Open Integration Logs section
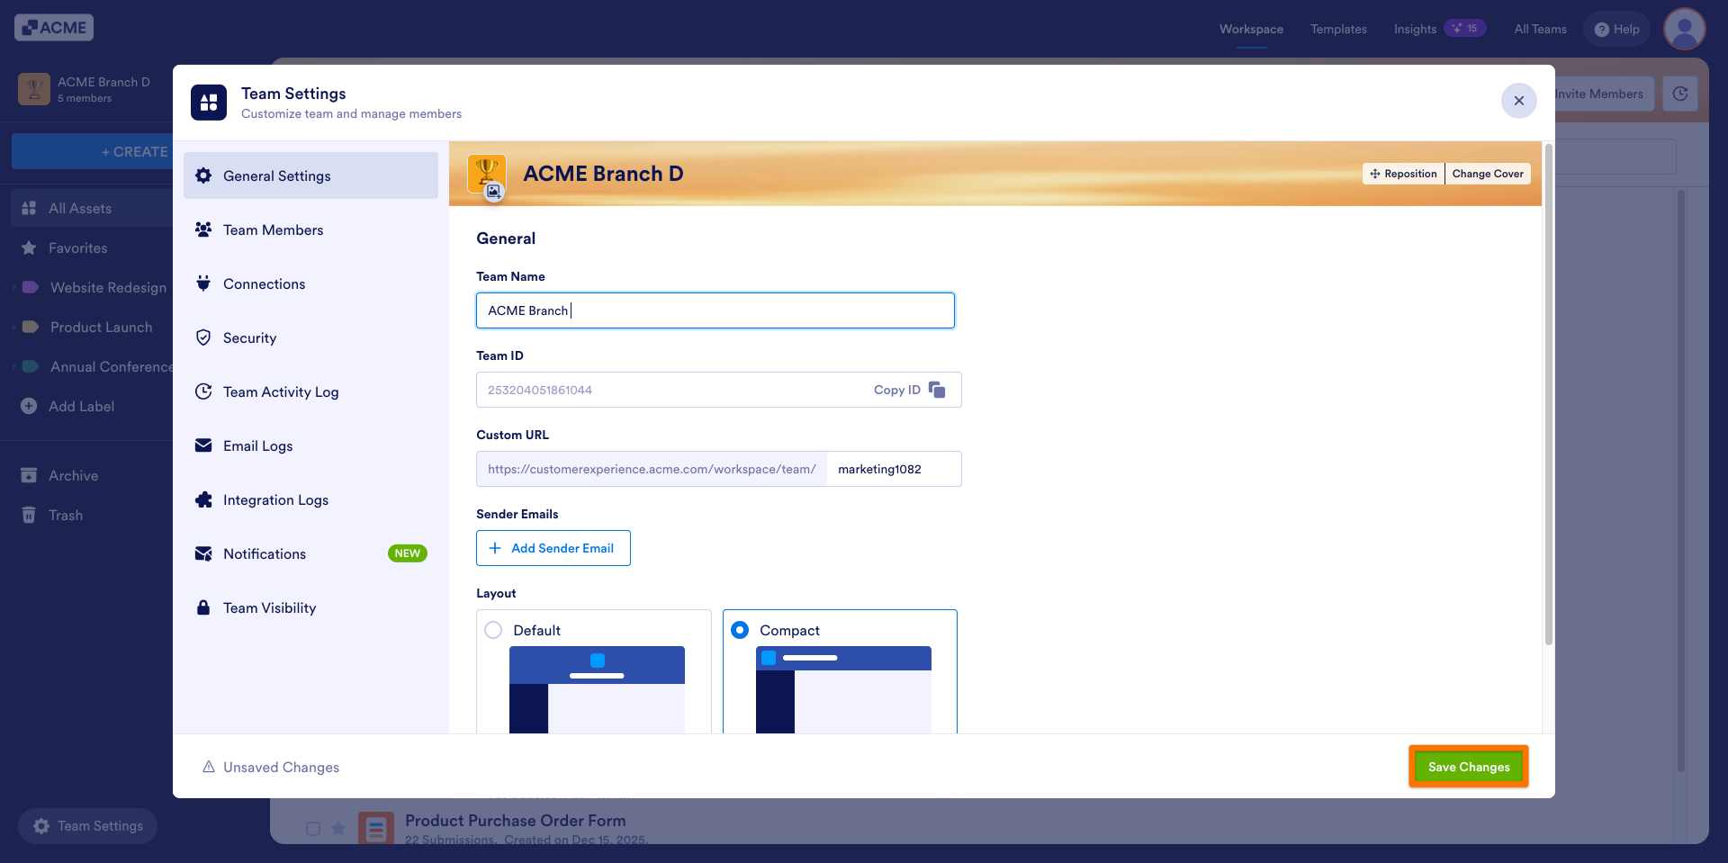Screen dimensions: 1728x863 [310, 499]
